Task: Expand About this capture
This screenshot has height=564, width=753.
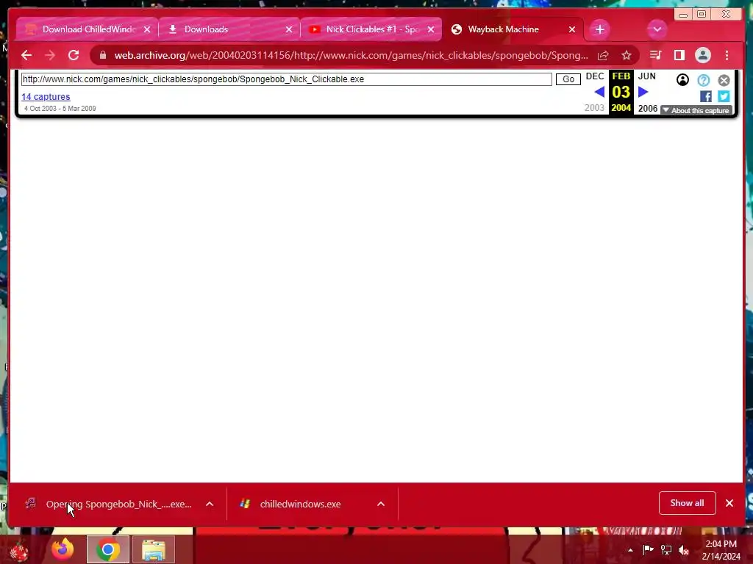Action: coord(696,110)
